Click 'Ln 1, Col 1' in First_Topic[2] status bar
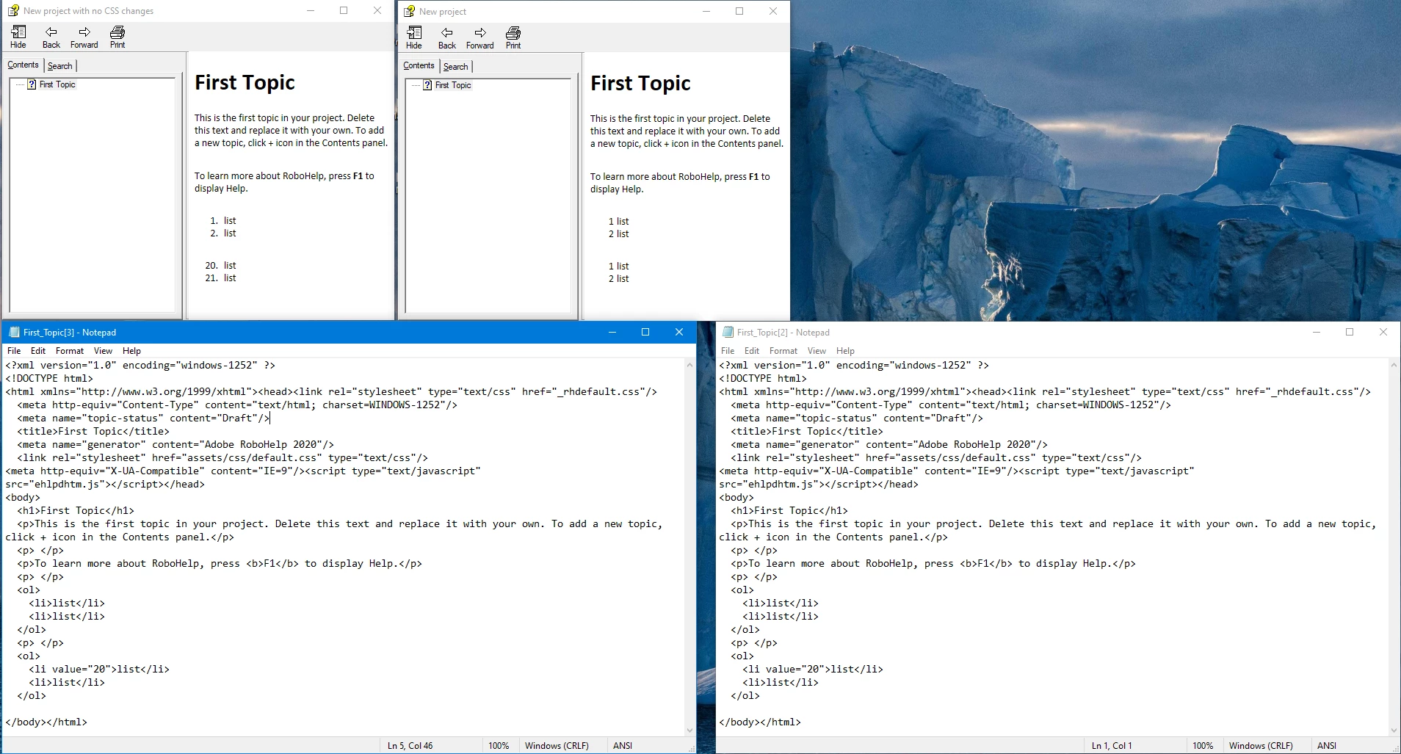 click(1112, 746)
